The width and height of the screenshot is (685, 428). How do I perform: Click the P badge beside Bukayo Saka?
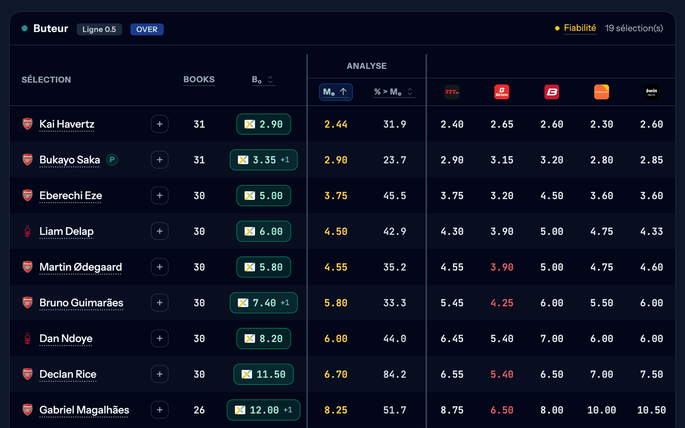112,160
